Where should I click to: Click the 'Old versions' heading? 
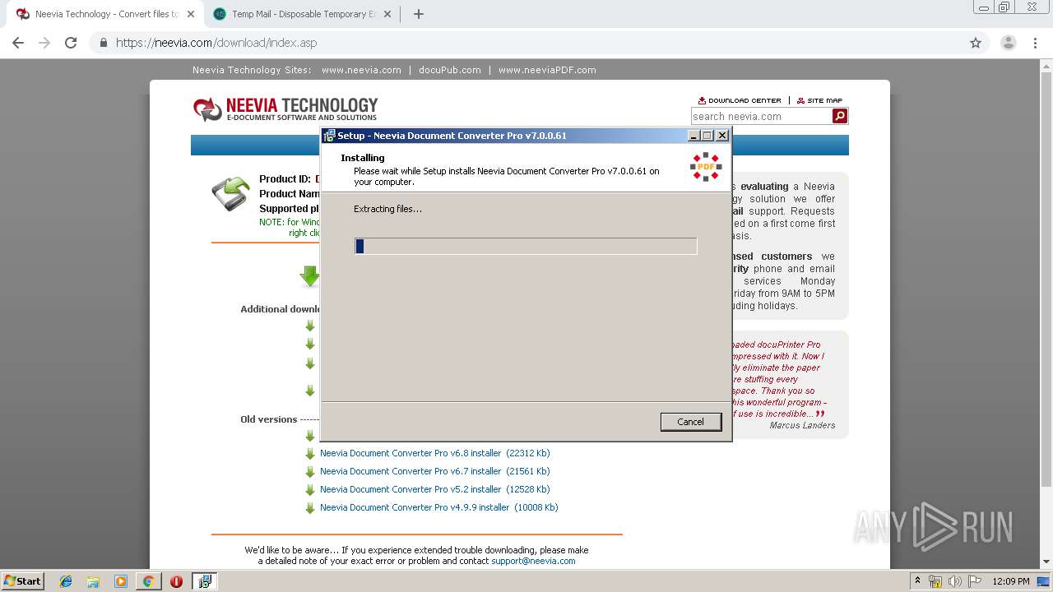[x=269, y=419]
